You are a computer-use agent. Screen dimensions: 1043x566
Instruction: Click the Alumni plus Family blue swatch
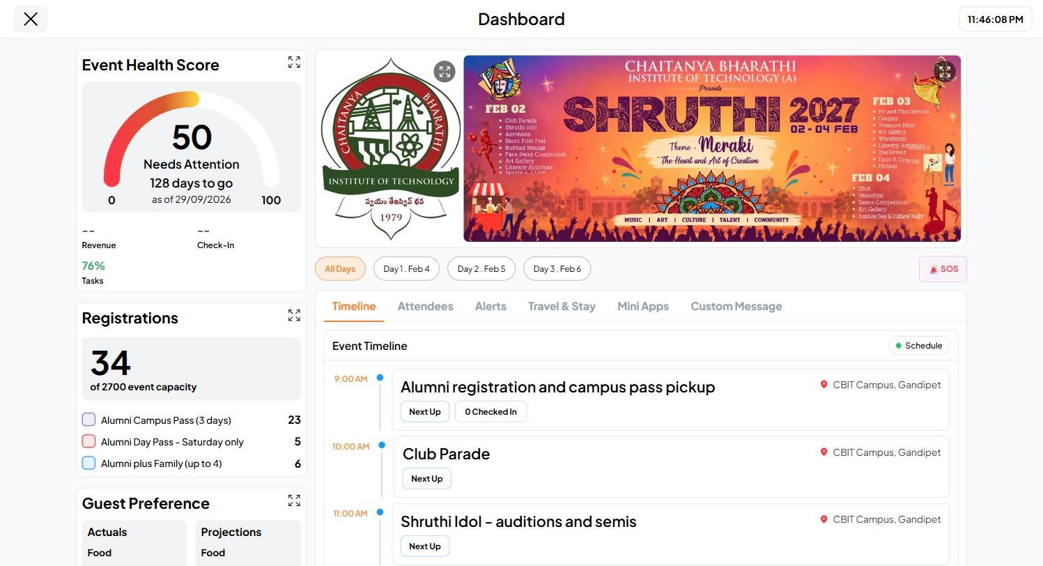[x=88, y=463]
